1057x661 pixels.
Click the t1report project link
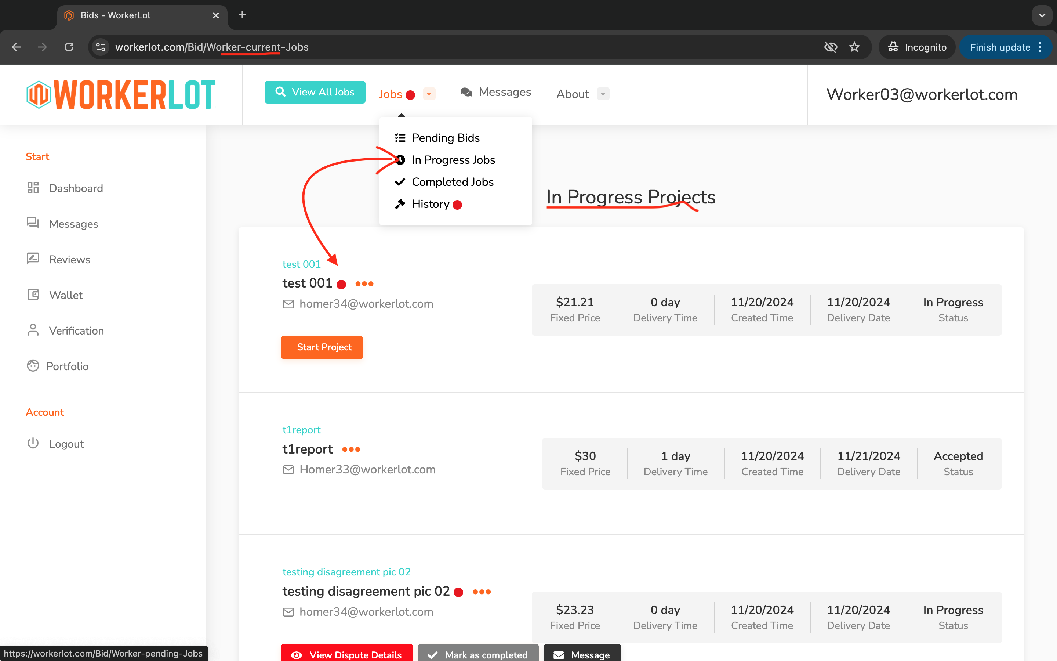tap(301, 429)
